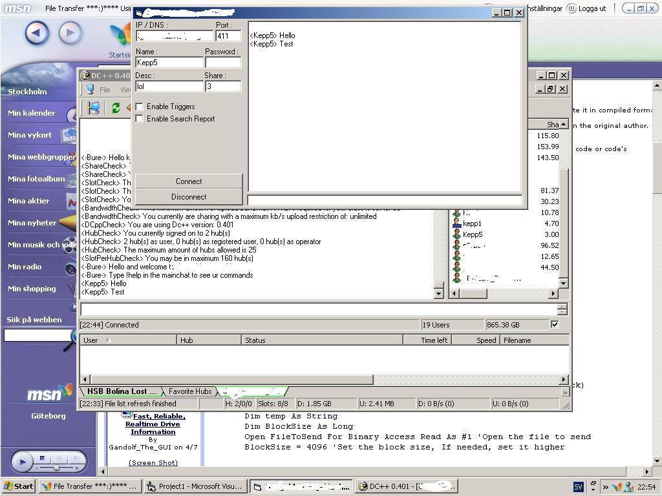Image resolution: width=662 pixels, height=496 pixels.
Task: Click the kepp1 user icon in user list
Action: pyautogui.click(x=457, y=223)
